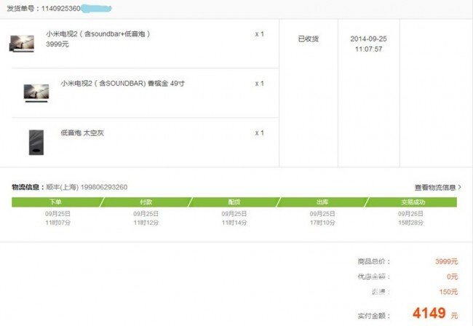This screenshot has height=326, width=473.
Task: Click the 3999元 price under bundle title
Action: pos(57,44)
